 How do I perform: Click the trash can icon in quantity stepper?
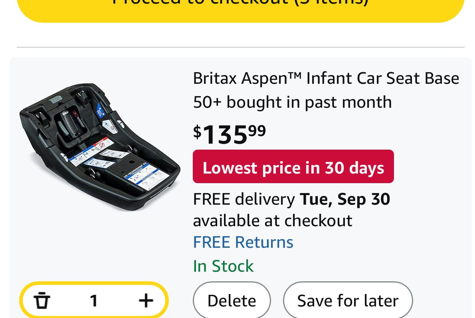point(42,300)
